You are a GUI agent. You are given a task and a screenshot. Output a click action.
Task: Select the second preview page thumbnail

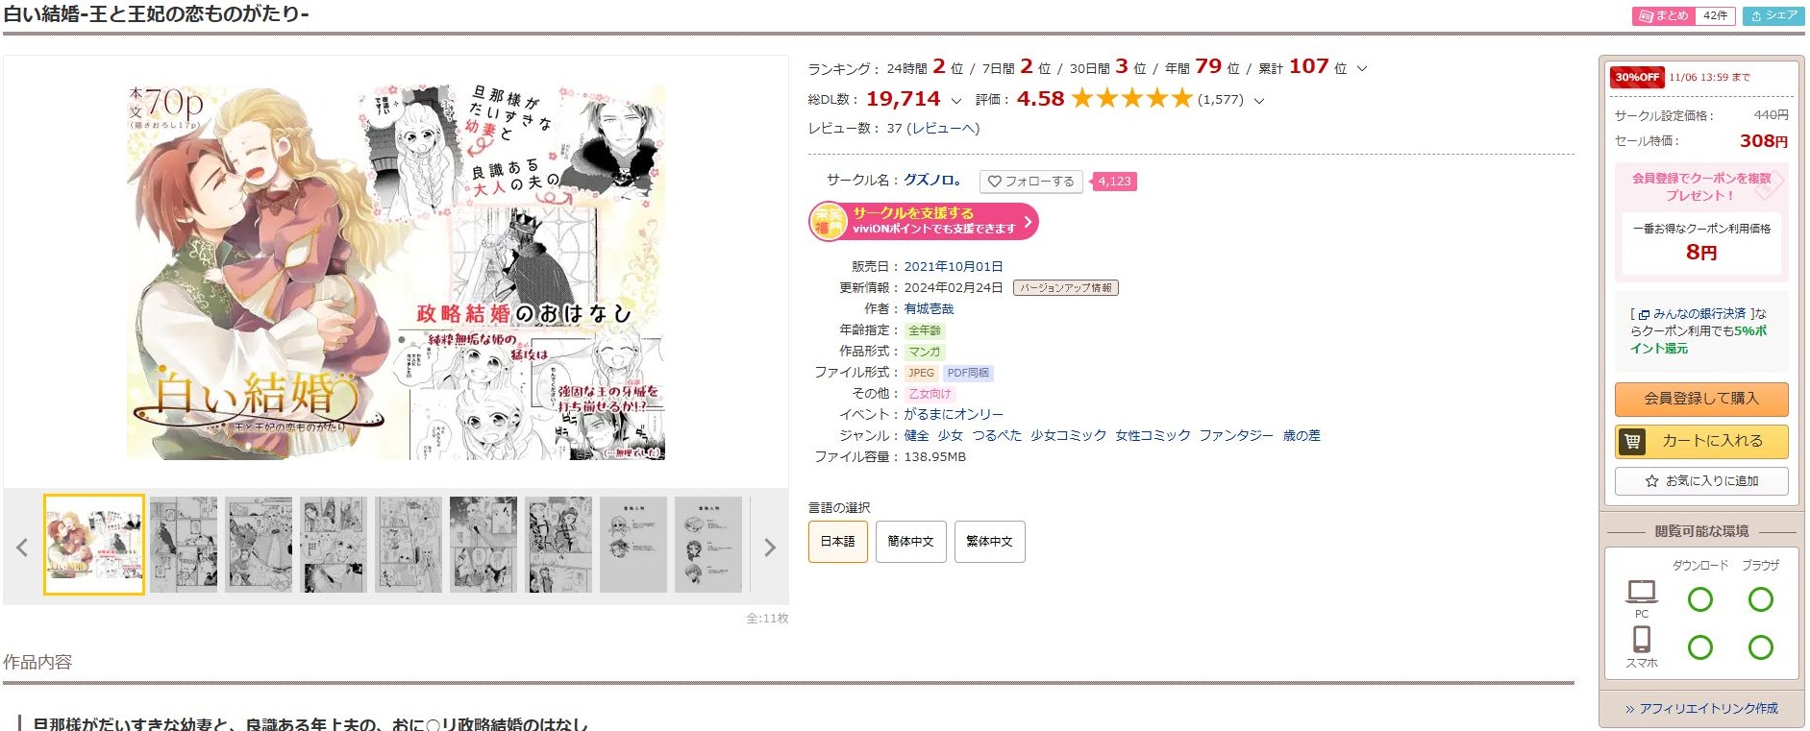[x=184, y=545]
